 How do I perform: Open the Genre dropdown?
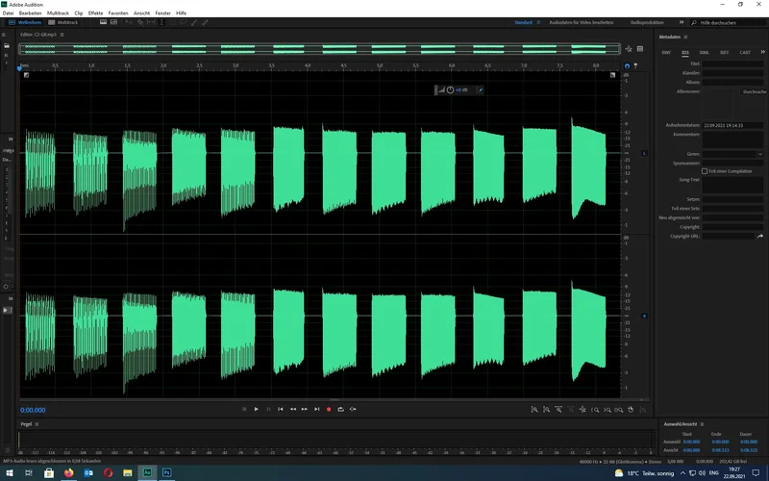[x=759, y=154]
